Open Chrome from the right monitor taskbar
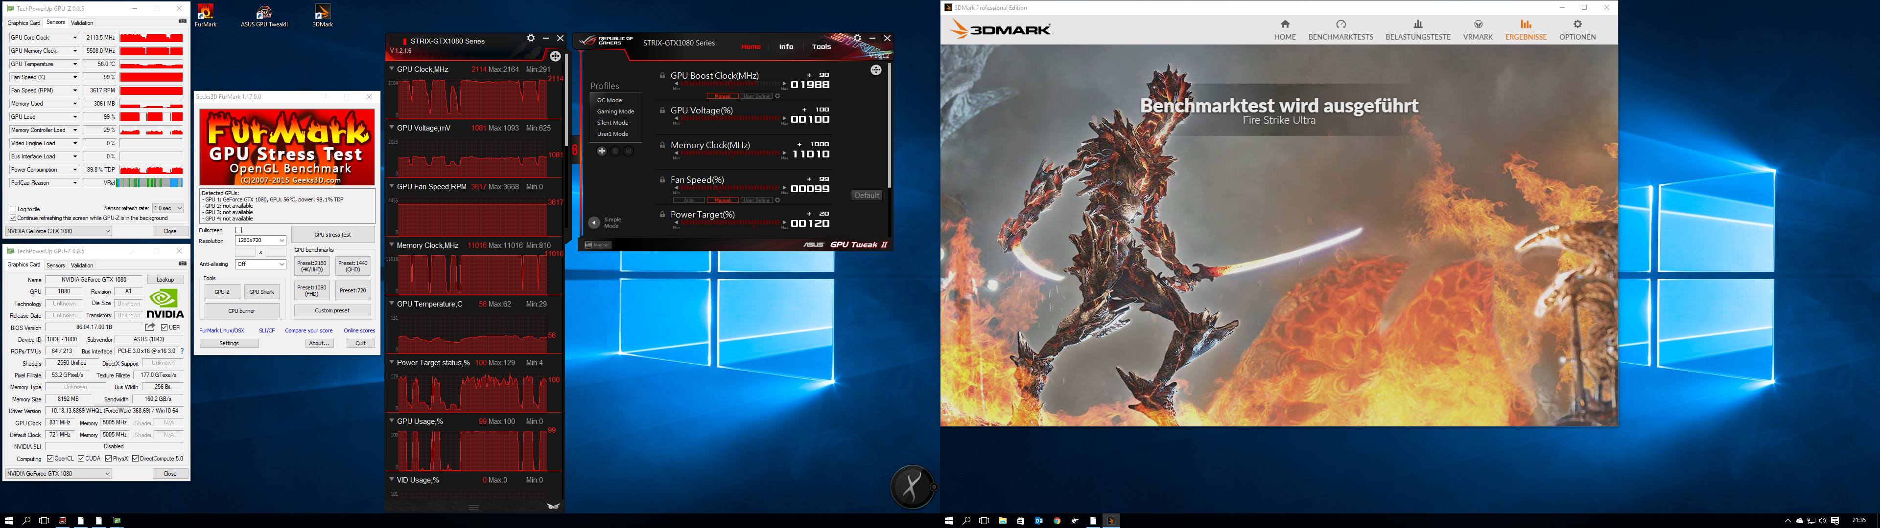1880x528 pixels. (1057, 521)
